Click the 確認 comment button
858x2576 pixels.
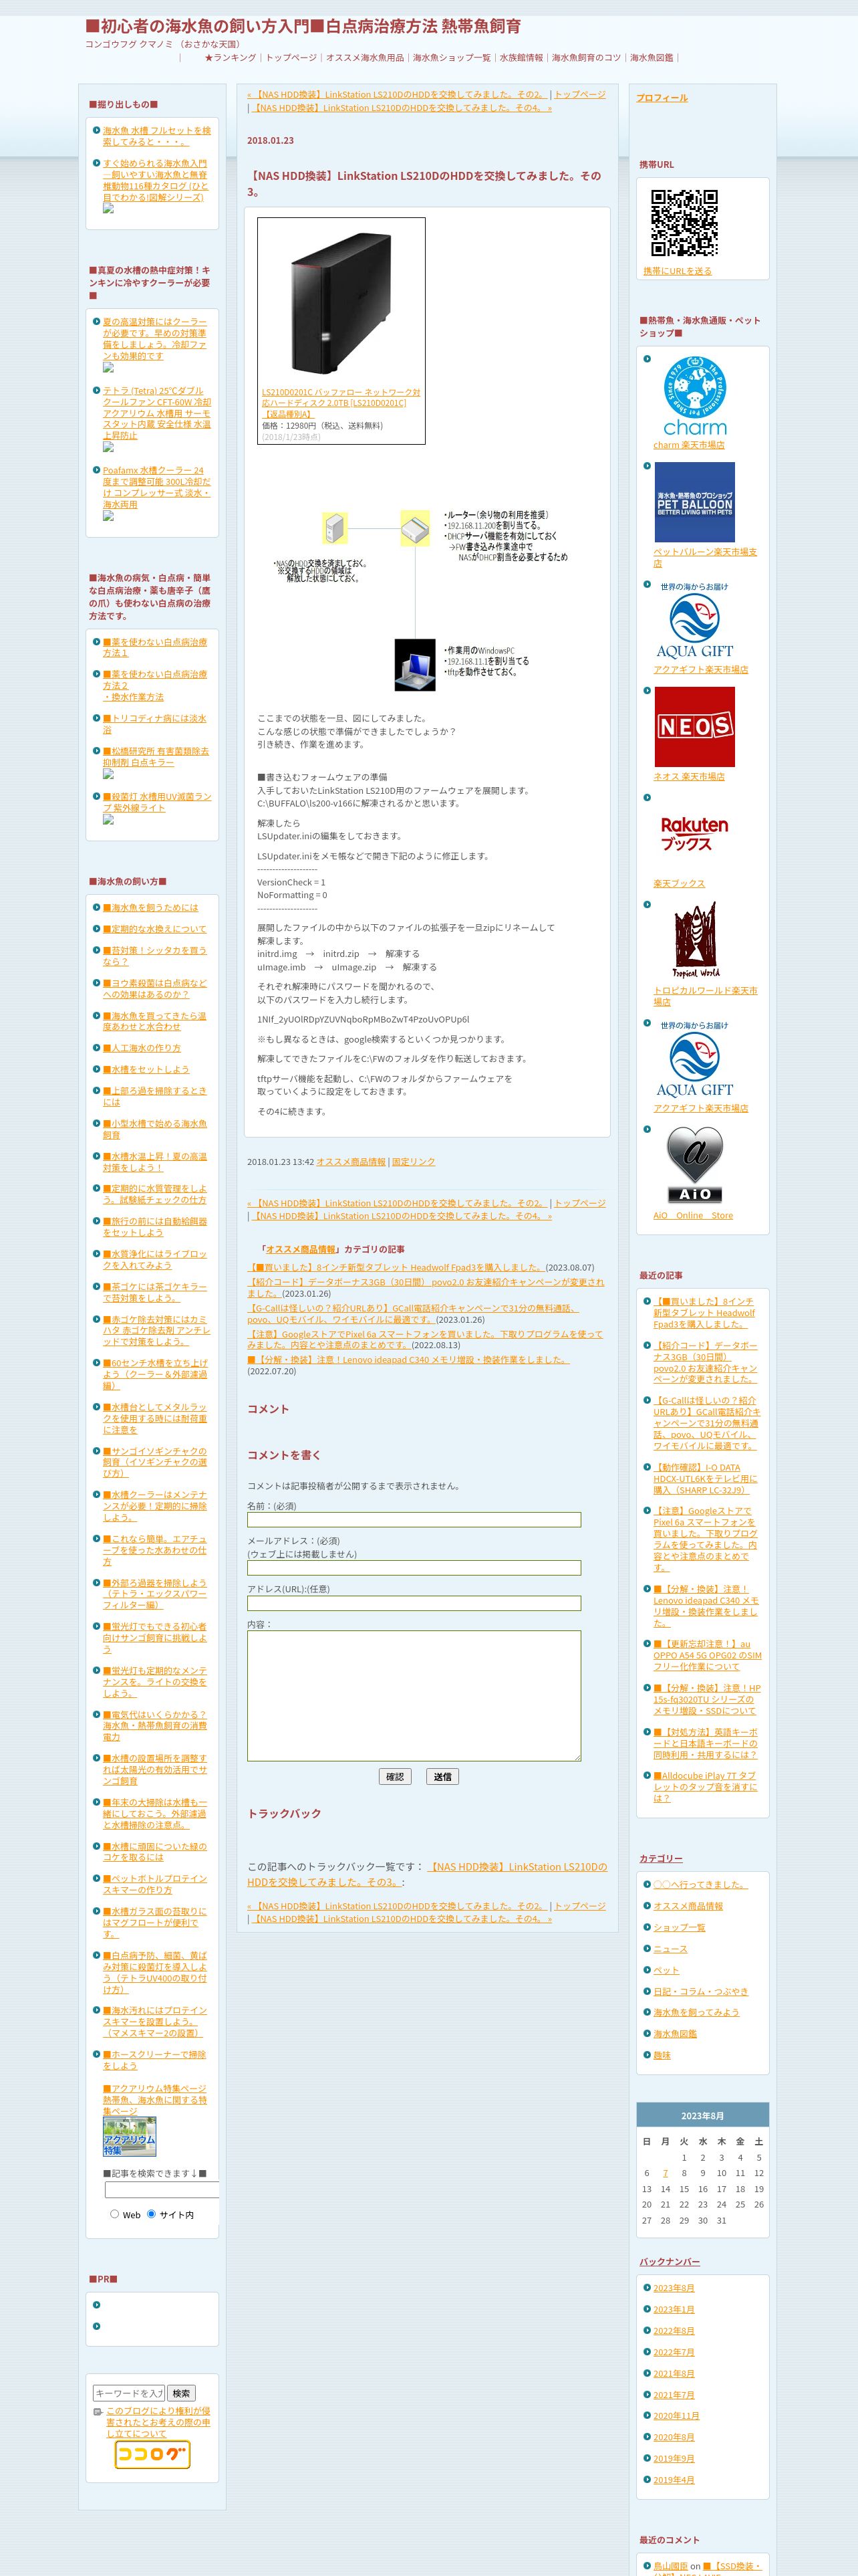(x=394, y=1776)
